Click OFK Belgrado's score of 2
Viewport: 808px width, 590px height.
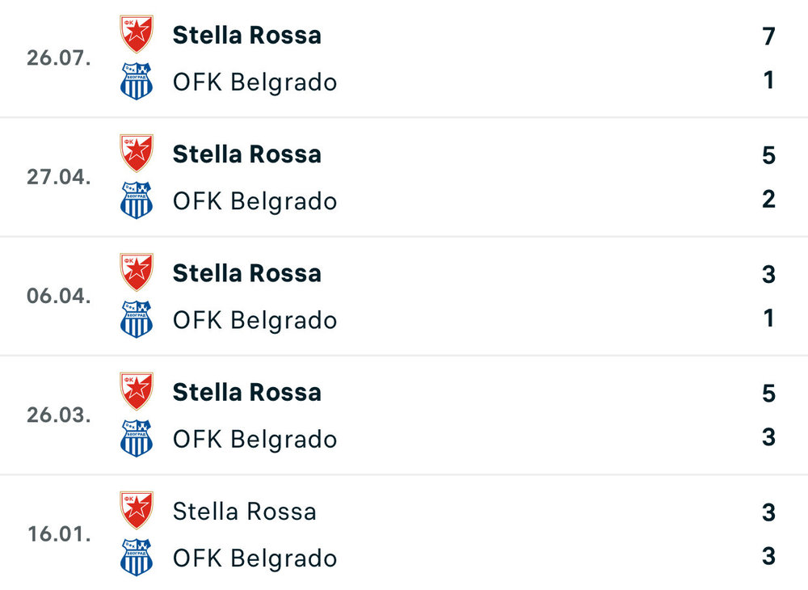[768, 199]
